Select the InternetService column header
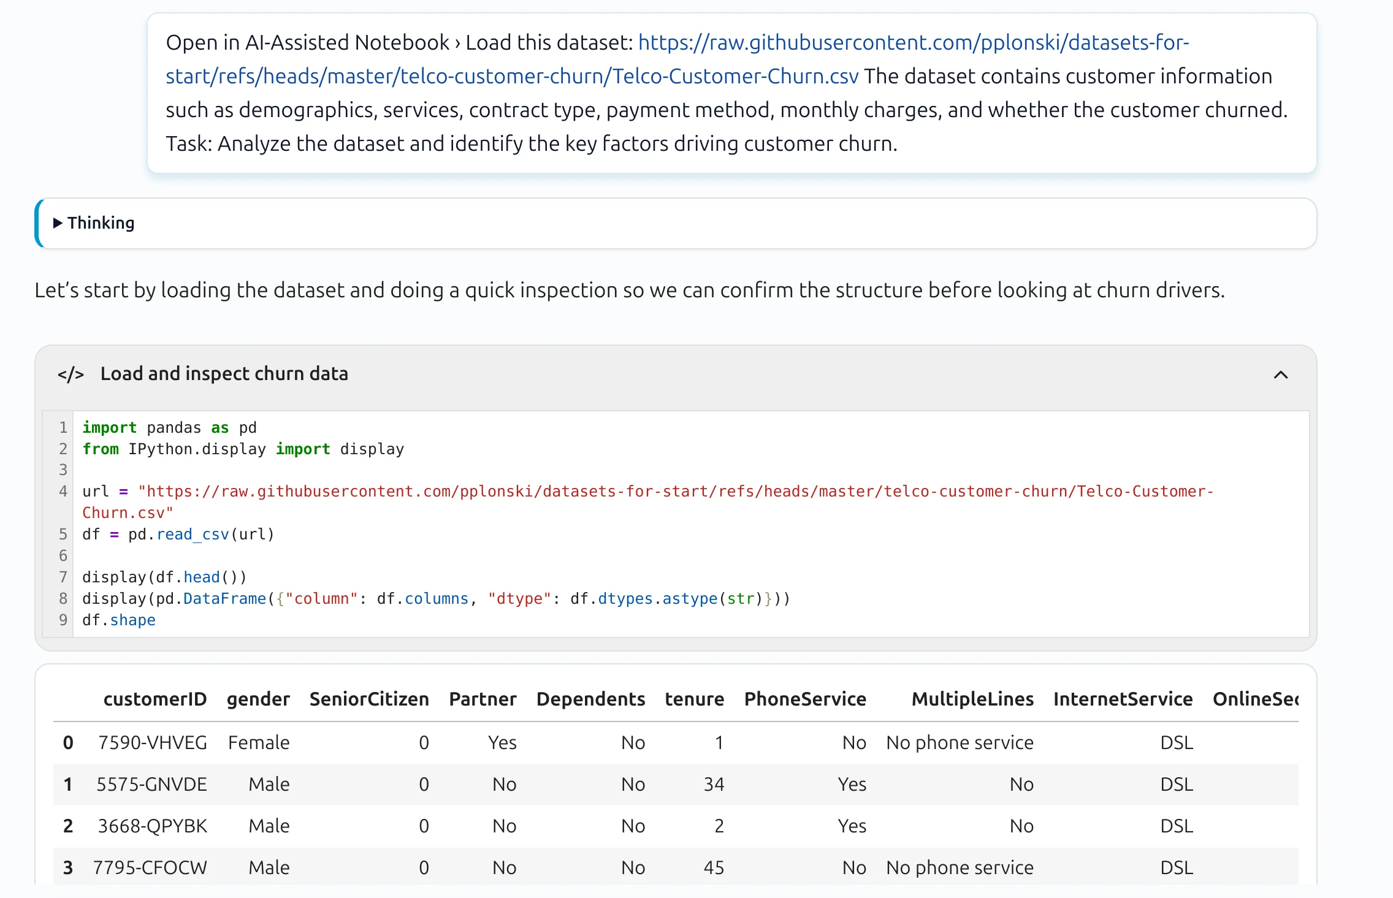Screen dimensions: 1393x898 (1123, 699)
